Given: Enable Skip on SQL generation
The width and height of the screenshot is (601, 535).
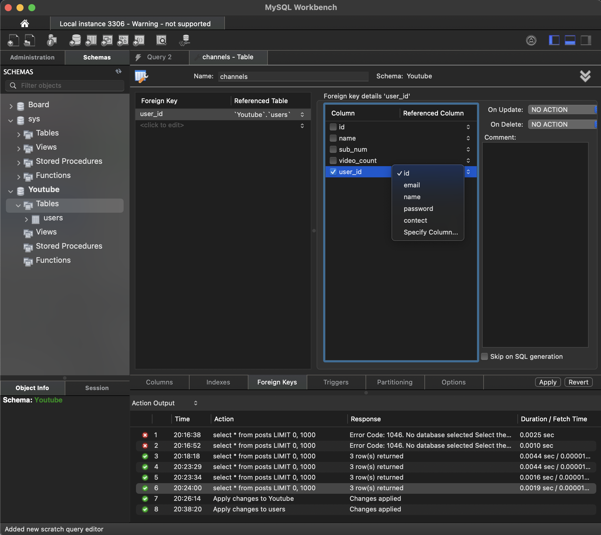Looking at the screenshot, I should 484,356.
